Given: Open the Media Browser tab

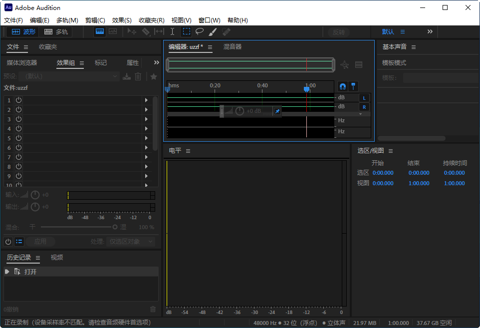Looking at the screenshot, I should (22, 63).
